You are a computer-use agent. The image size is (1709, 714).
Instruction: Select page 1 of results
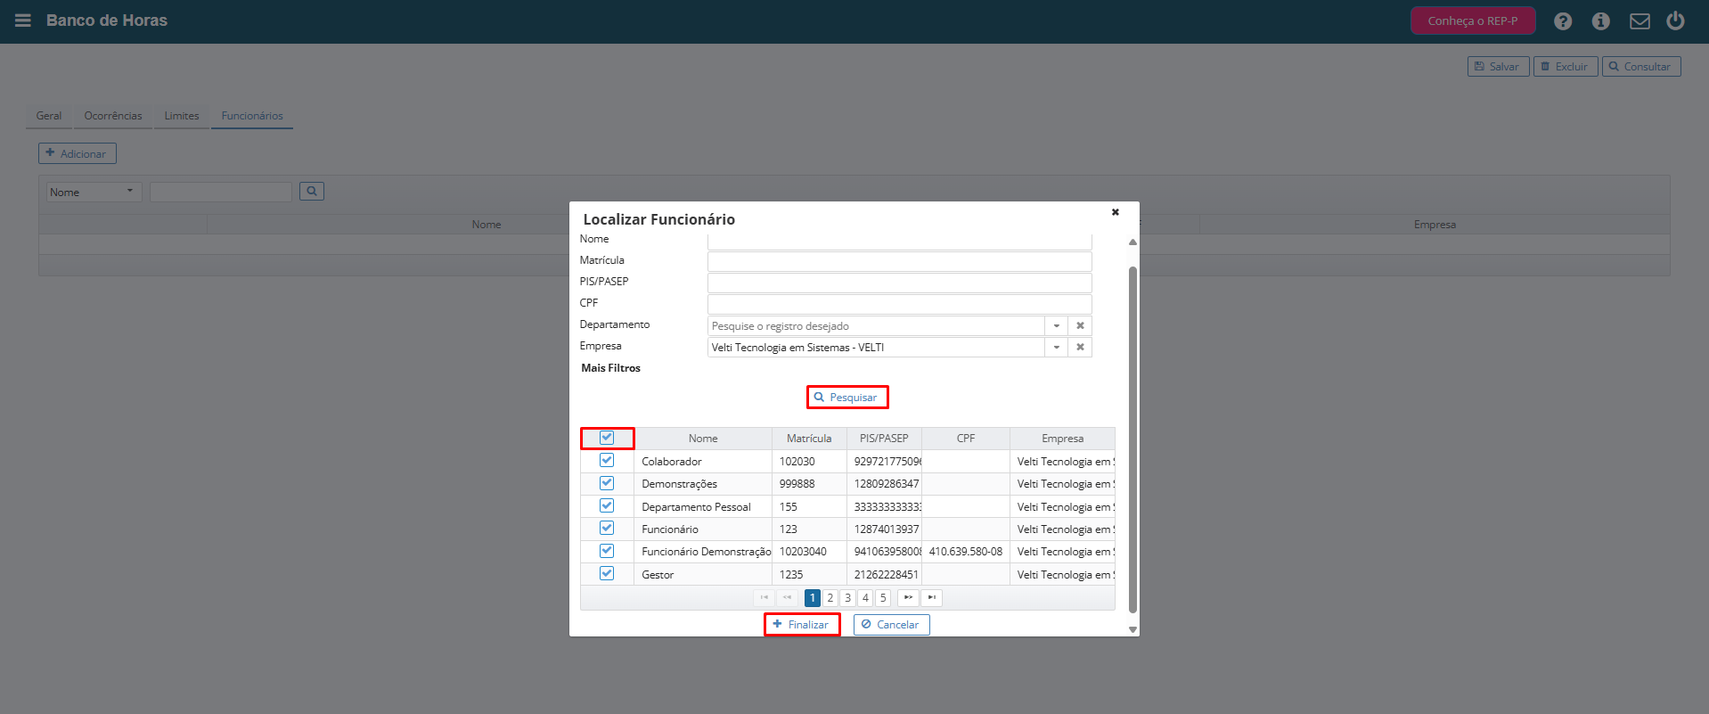tap(812, 598)
